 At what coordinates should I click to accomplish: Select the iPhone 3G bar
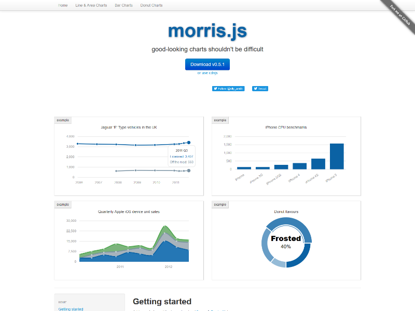[x=262, y=168]
